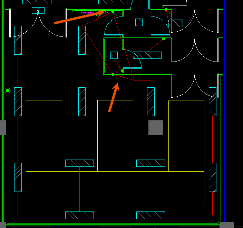Select the middle vertical fixture in the second column
The image size is (243, 228).
[x=82, y=102]
